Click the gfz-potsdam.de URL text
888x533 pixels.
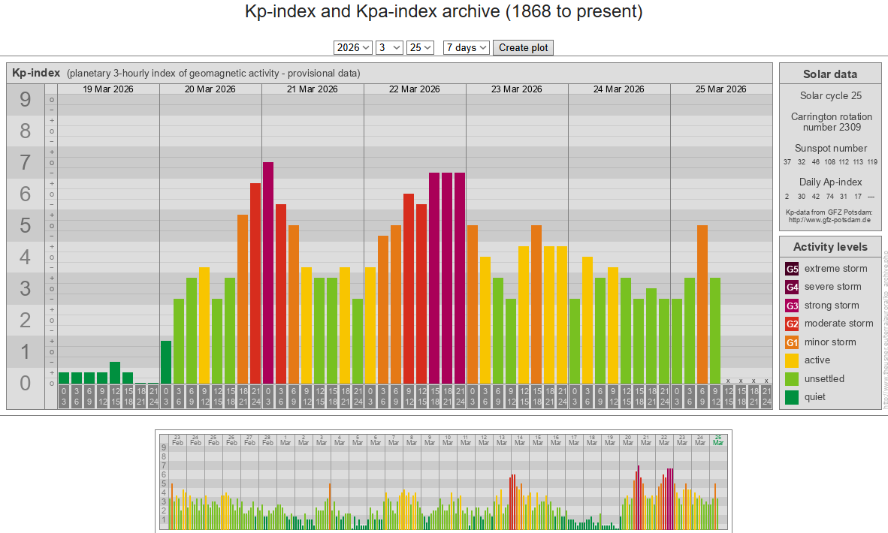click(829, 220)
